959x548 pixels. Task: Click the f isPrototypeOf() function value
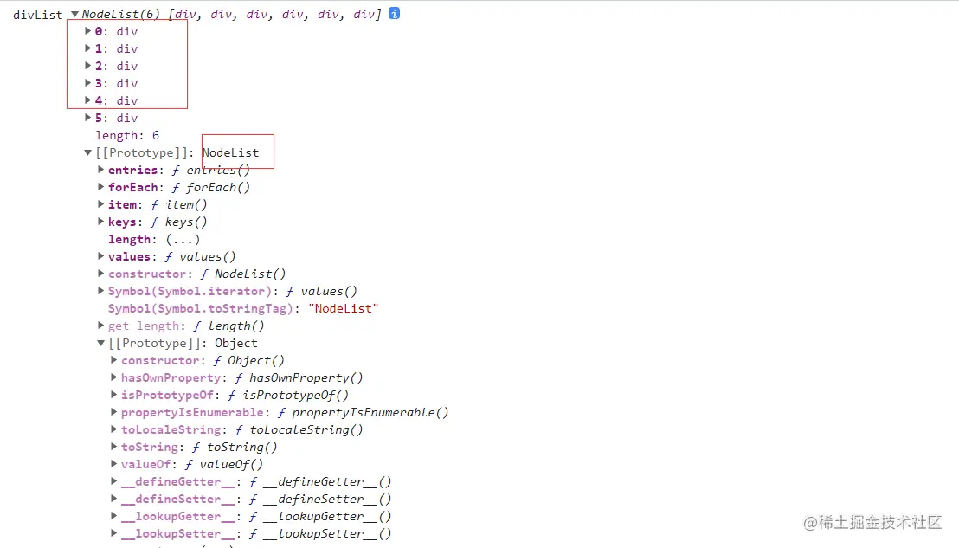288,395
